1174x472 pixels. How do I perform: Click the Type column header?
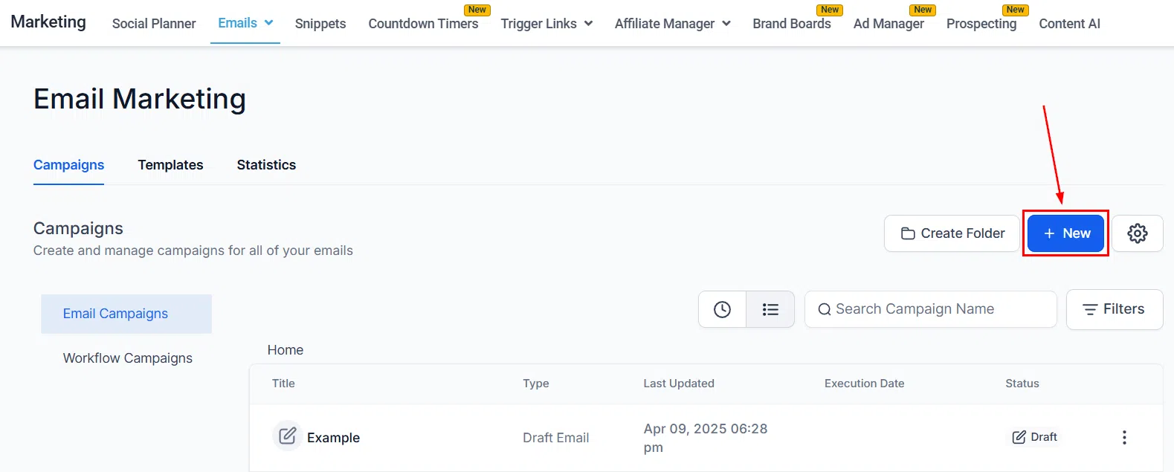pyautogui.click(x=535, y=384)
